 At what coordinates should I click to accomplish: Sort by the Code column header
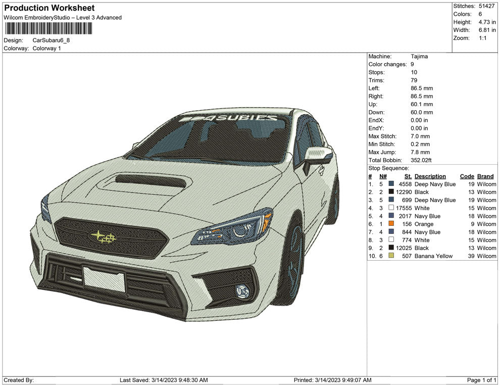pyautogui.click(x=467, y=176)
